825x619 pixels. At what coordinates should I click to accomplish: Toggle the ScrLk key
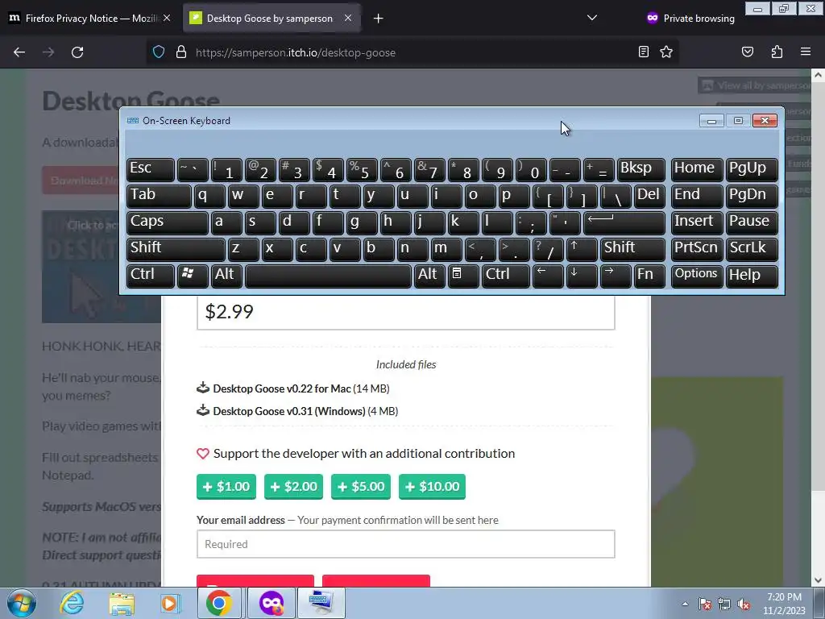pos(752,248)
